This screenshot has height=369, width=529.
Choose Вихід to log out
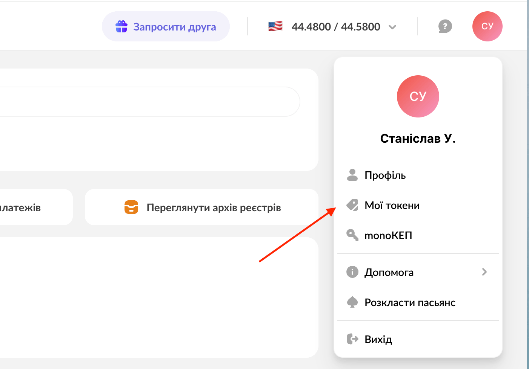tap(418, 339)
